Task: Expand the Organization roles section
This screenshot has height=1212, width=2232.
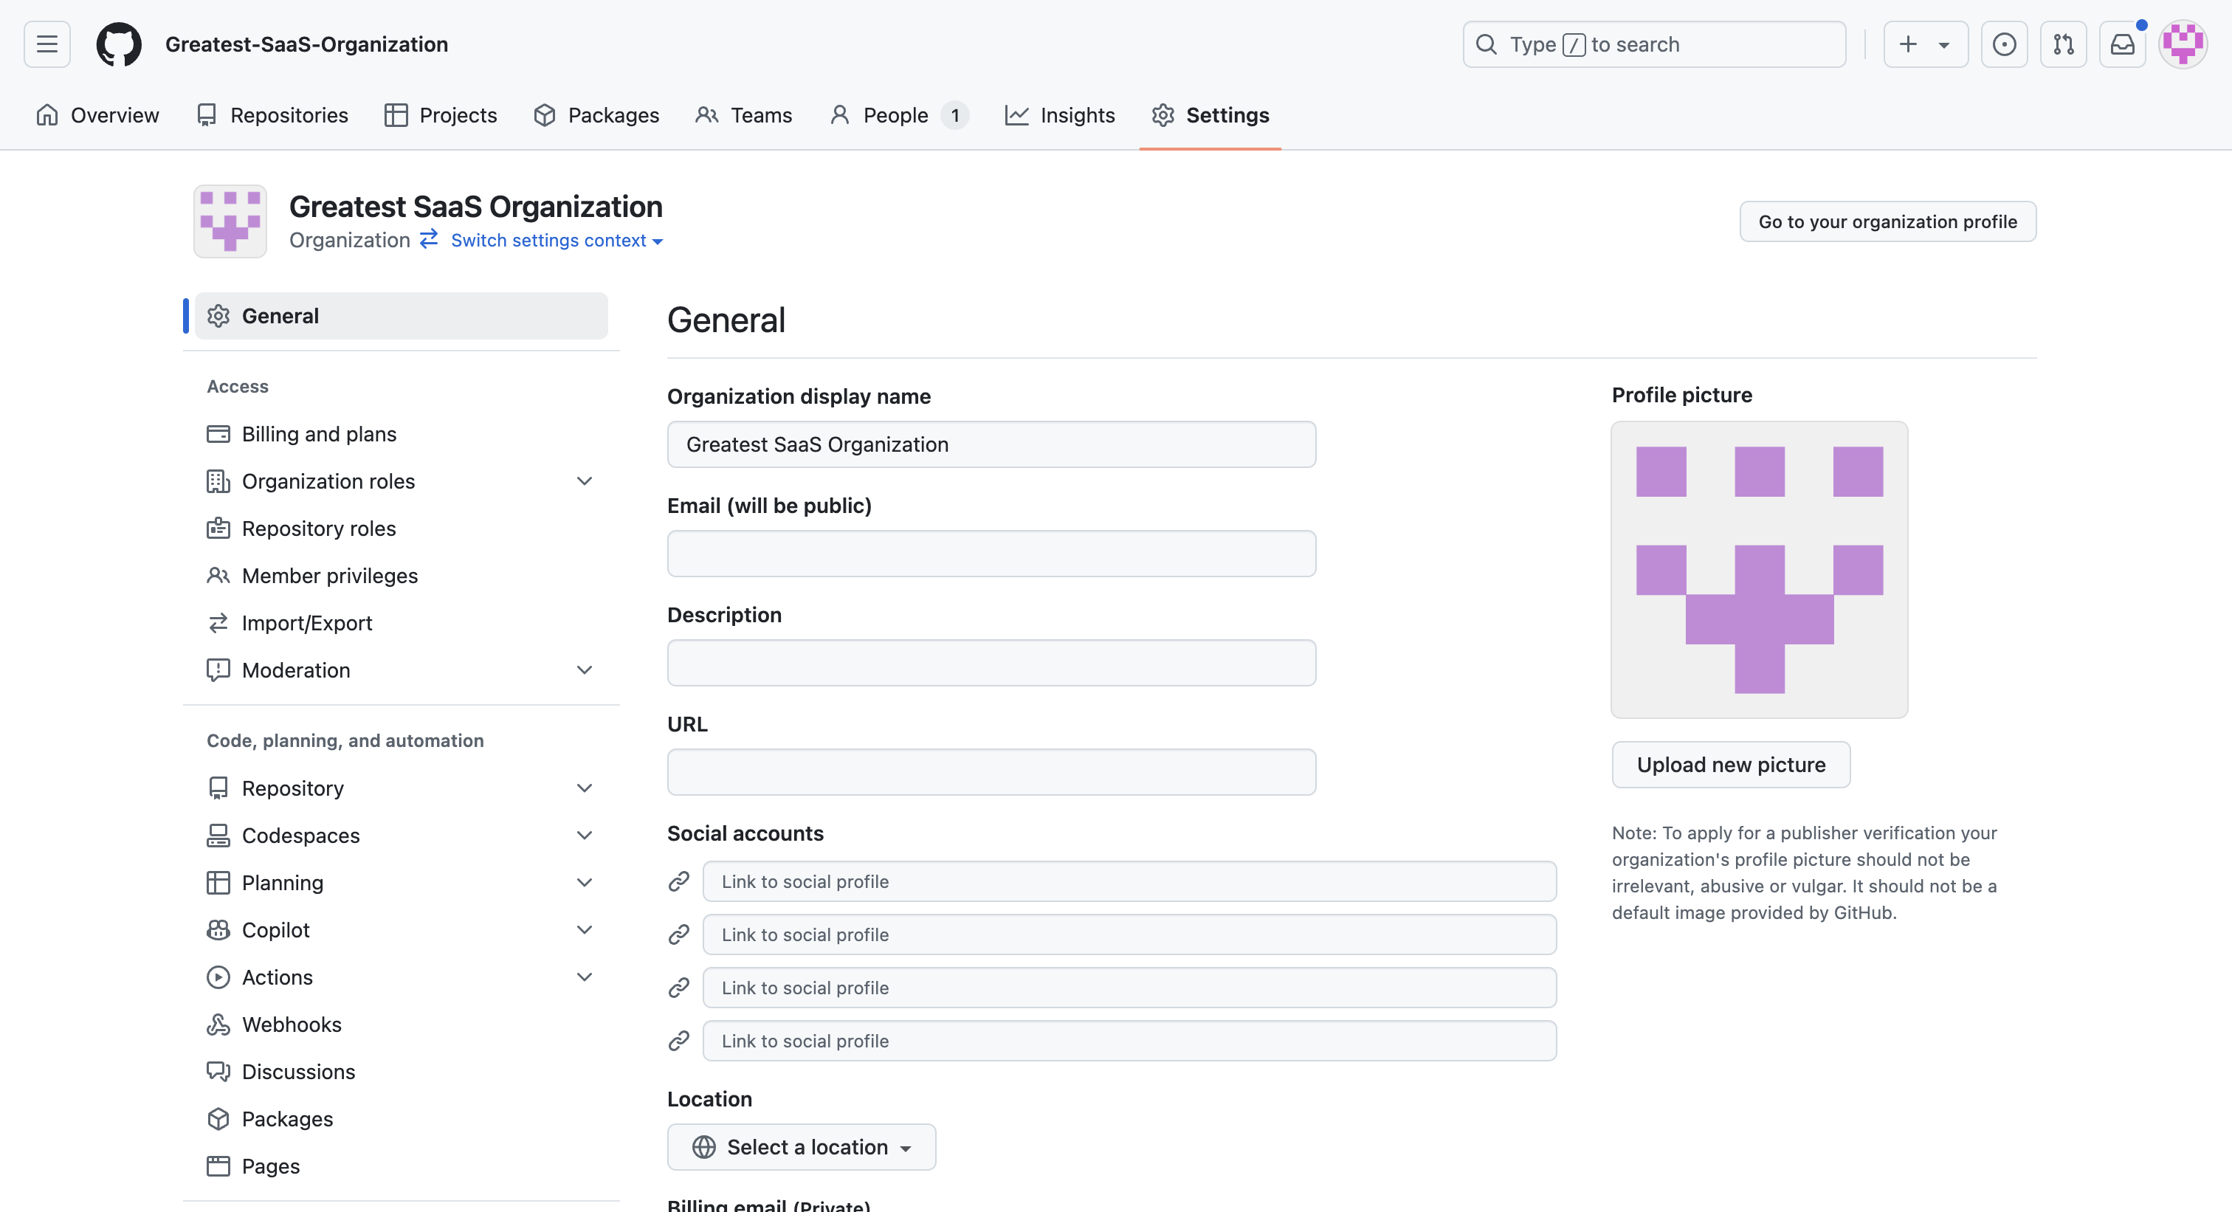Action: [585, 481]
